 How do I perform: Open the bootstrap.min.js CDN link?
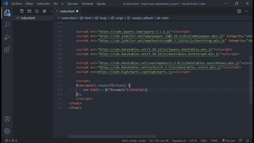point(162,41)
